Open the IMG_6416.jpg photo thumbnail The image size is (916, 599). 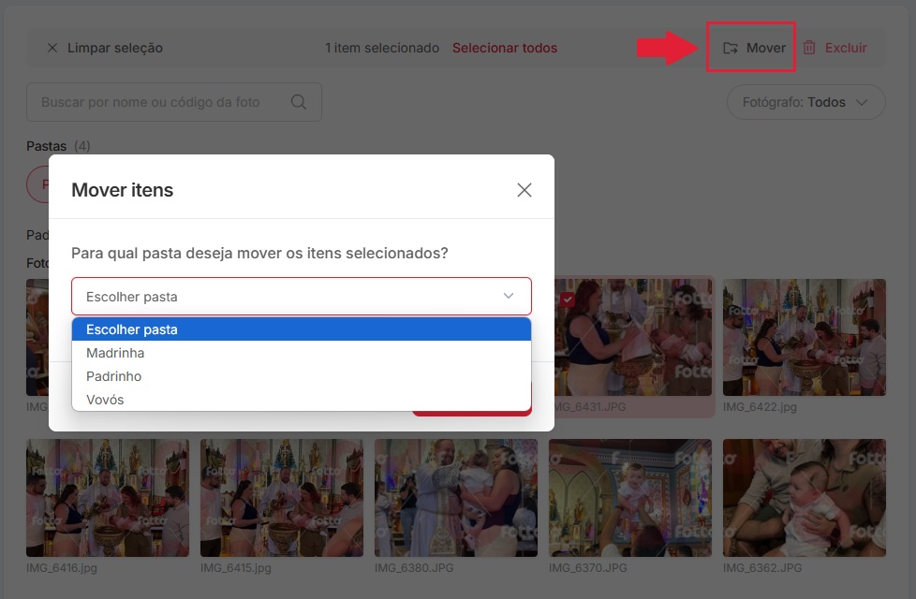(108, 497)
